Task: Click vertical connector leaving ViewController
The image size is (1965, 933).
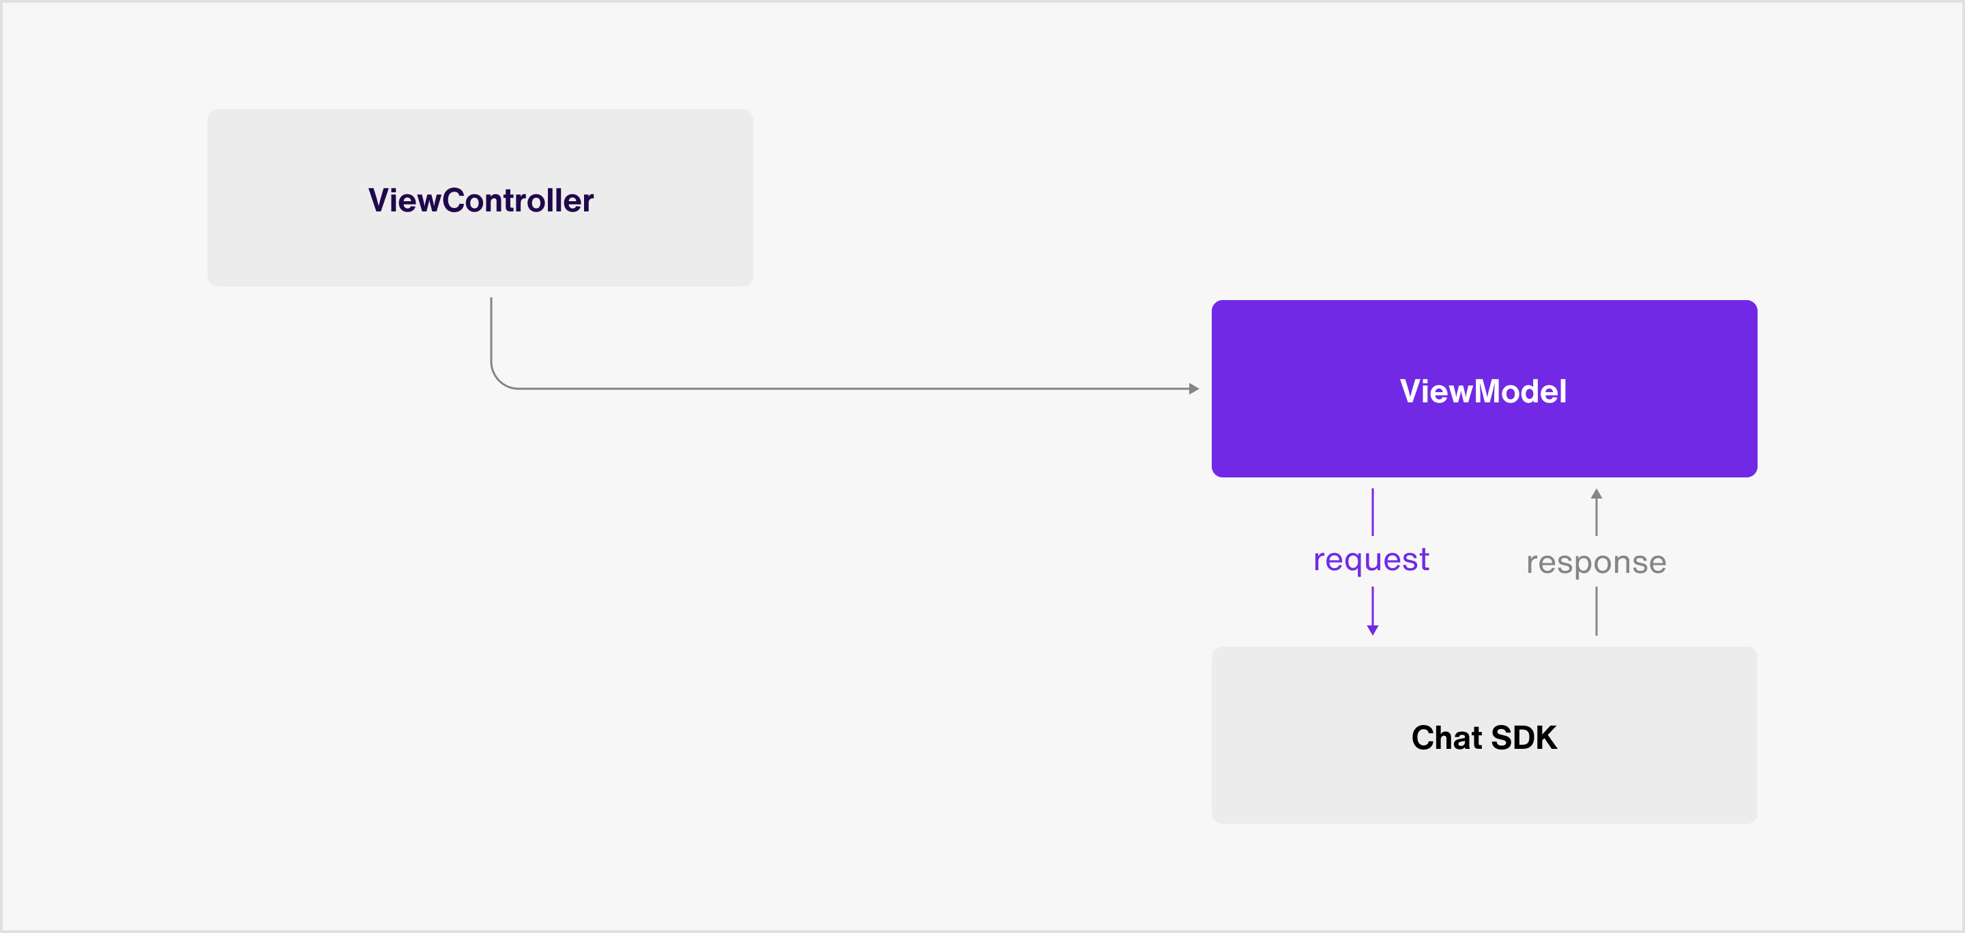Action: (x=491, y=330)
